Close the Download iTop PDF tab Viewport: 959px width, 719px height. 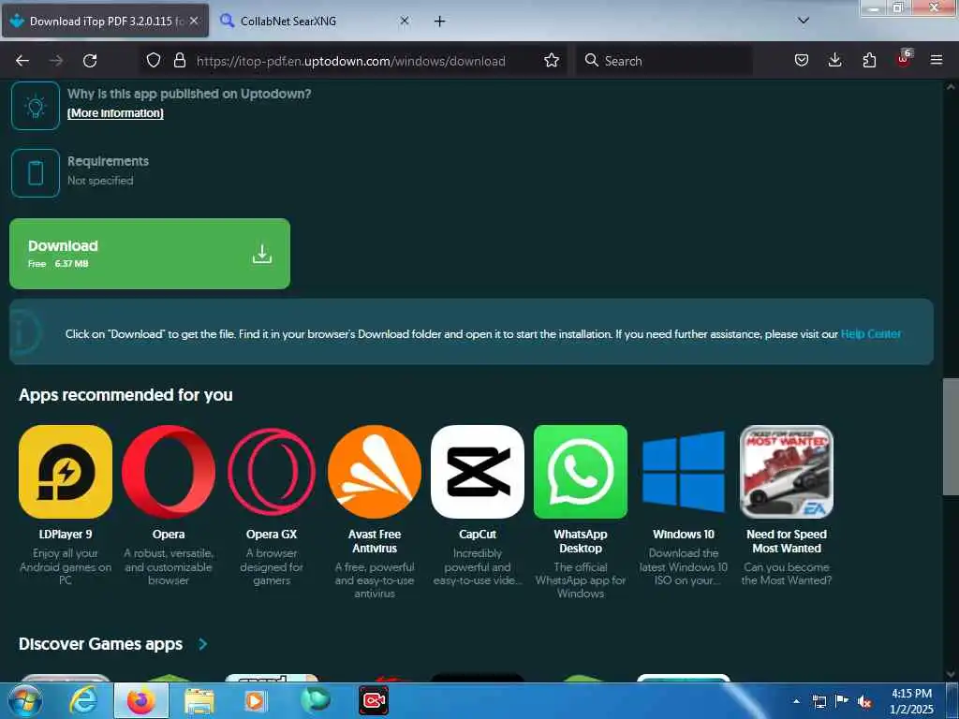coord(194,21)
